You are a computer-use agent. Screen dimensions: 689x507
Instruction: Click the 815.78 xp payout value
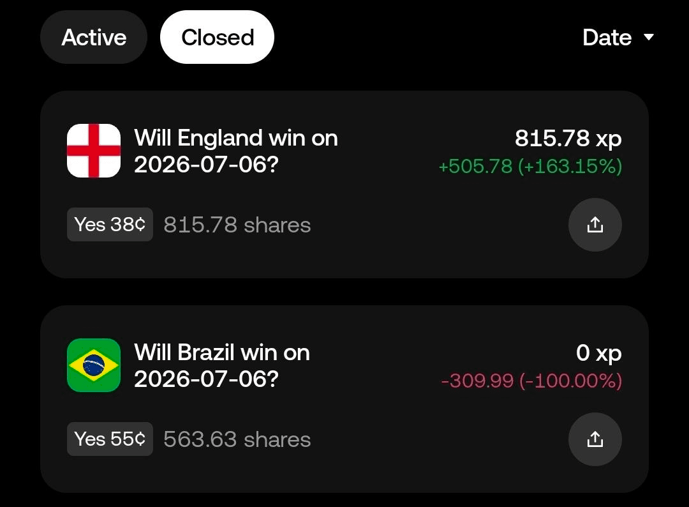568,139
